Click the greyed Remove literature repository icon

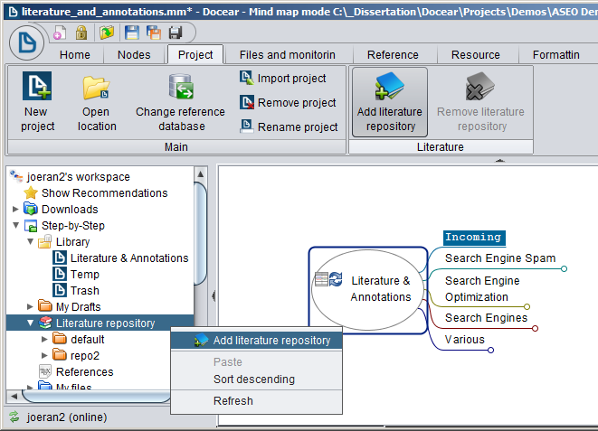[x=479, y=86]
